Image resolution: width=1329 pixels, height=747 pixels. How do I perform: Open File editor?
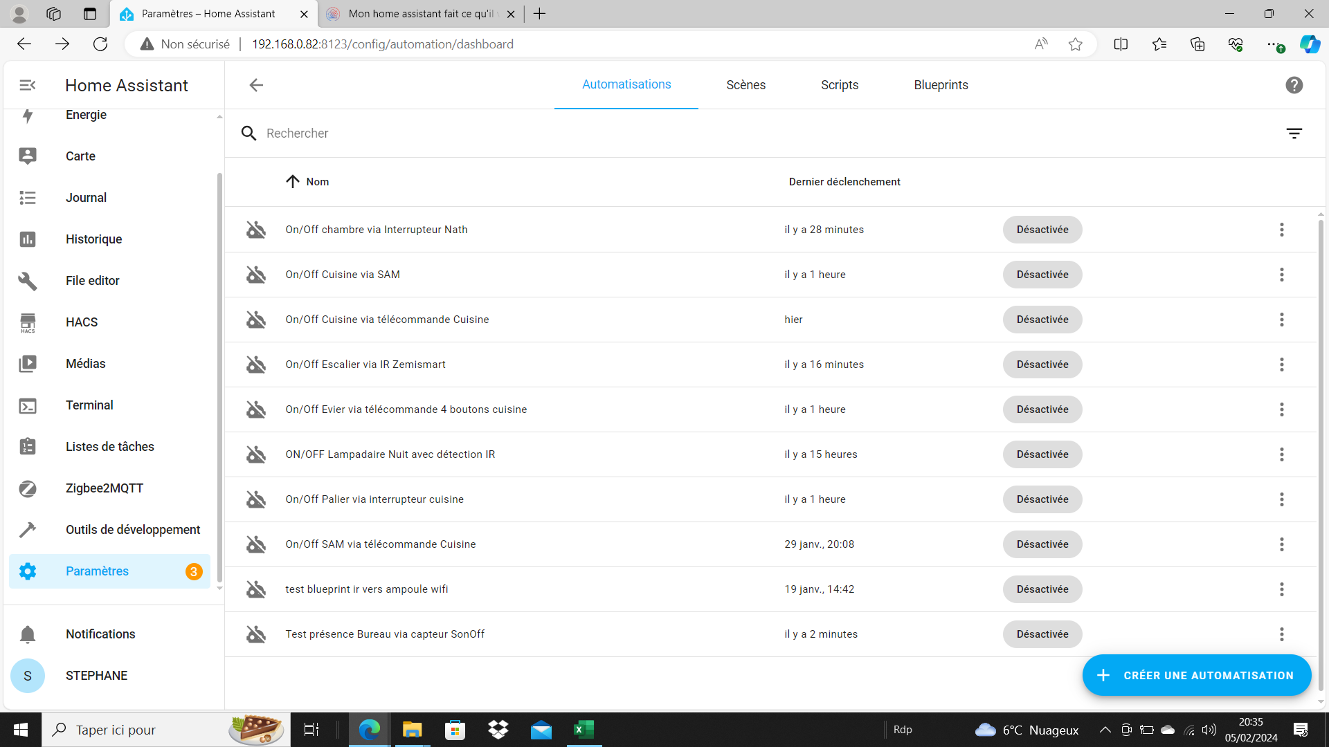(x=109, y=281)
